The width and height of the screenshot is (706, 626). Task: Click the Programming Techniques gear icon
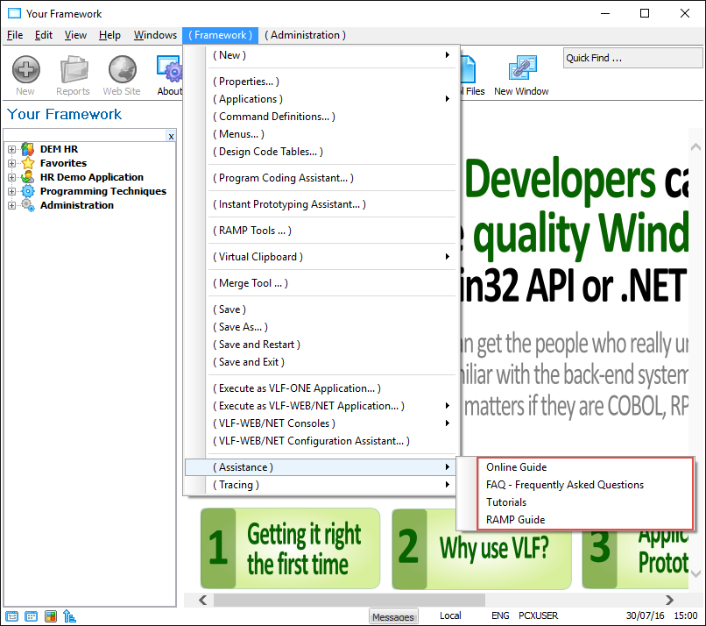pyautogui.click(x=28, y=190)
